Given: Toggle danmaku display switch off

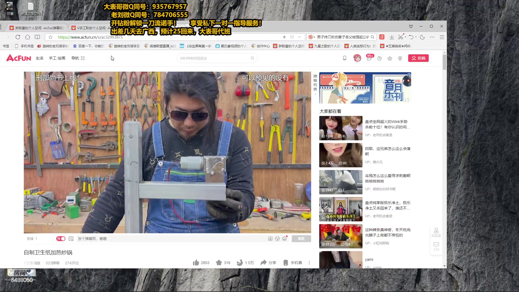Looking at the screenshot, I should click(61, 238).
